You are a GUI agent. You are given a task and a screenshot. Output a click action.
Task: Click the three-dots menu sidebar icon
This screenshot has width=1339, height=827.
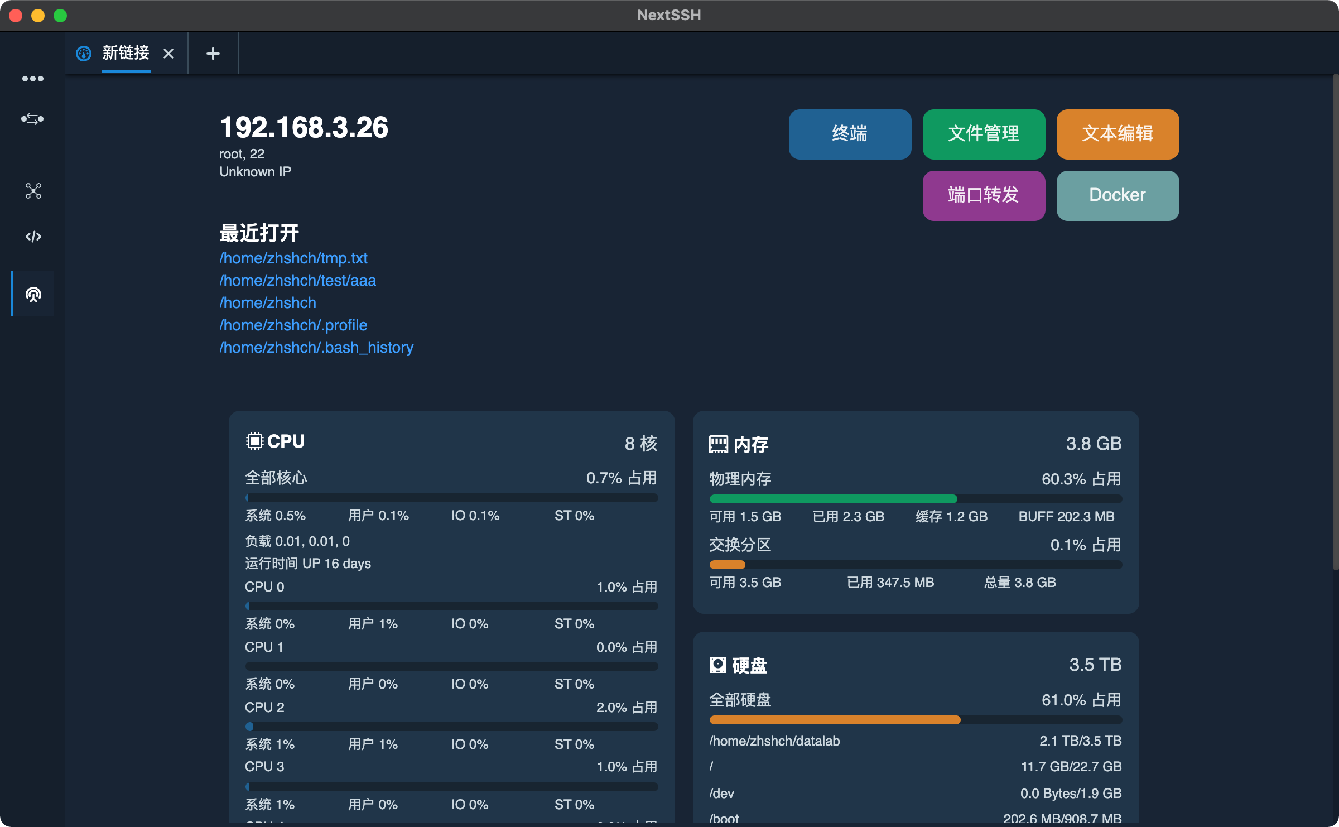pos(32,79)
